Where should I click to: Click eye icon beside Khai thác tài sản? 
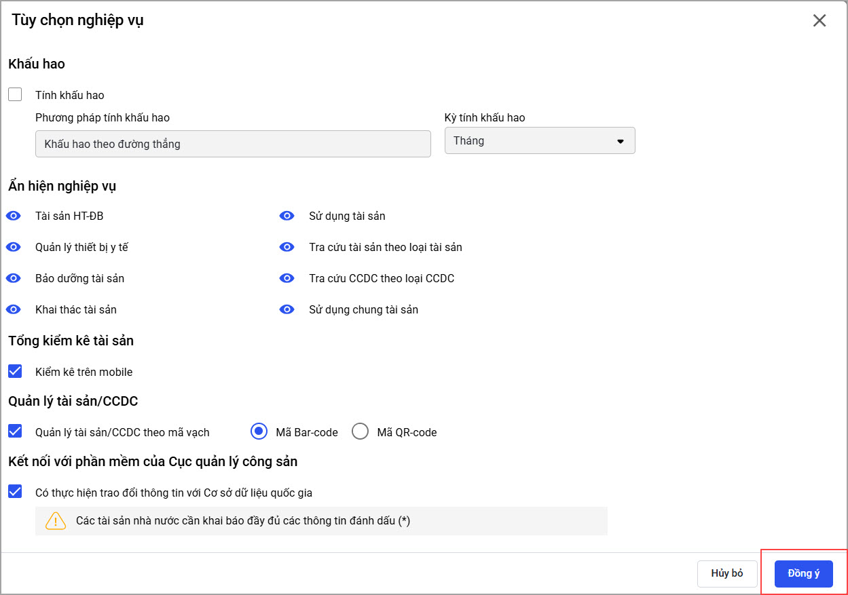pos(14,309)
